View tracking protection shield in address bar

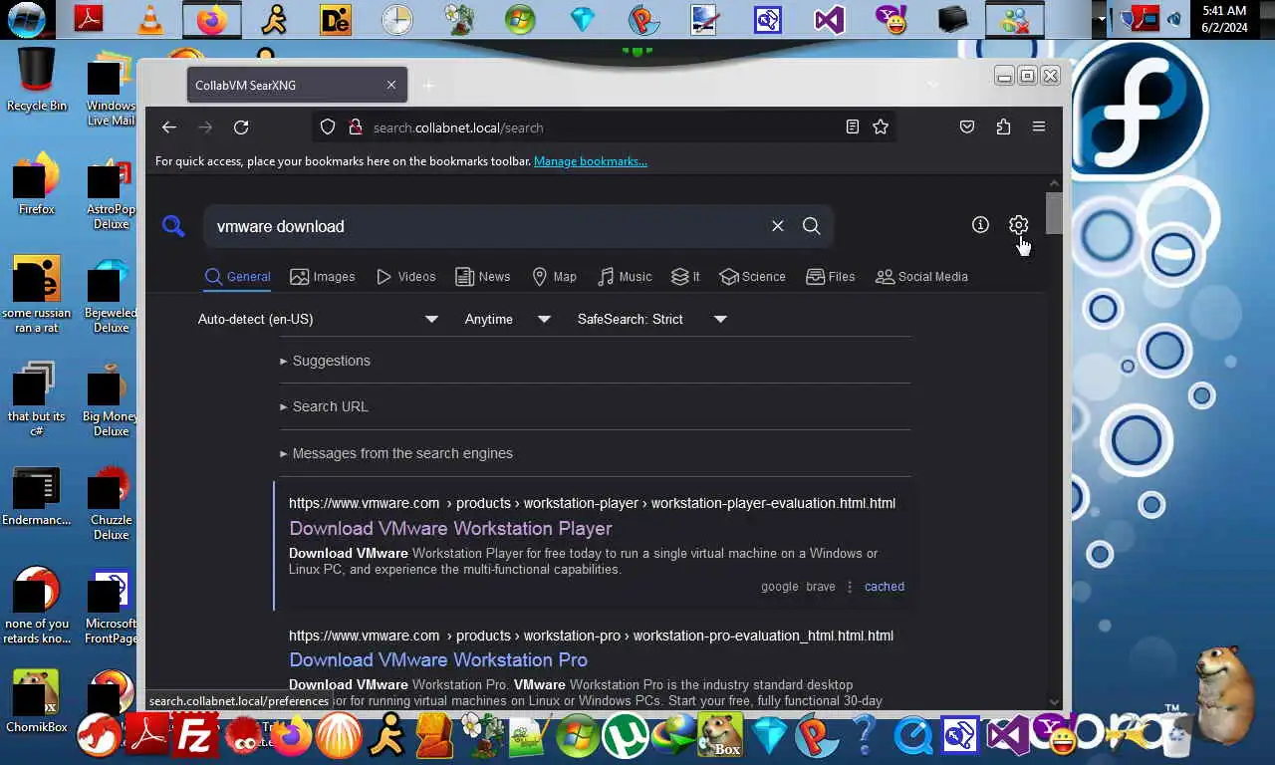pyautogui.click(x=328, y=127)
